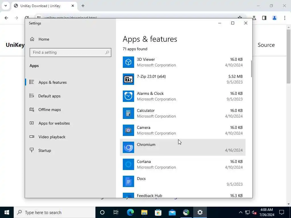This screenshot has width=291, height=218.
Task: Click the network tray icon
Action: tap(248, 213)
